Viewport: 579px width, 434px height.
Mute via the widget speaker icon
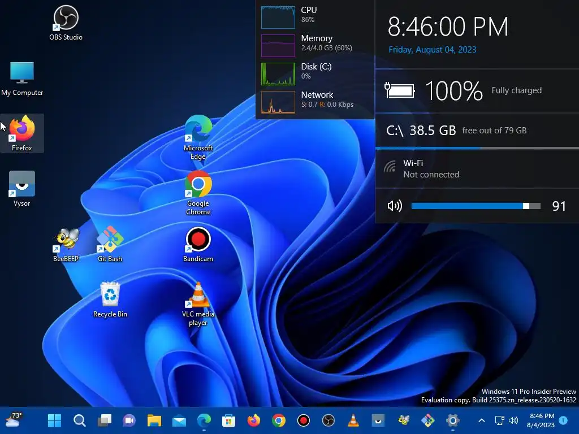394,206
